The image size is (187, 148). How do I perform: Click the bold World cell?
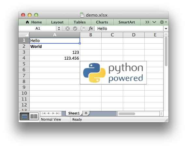(55, 46)
